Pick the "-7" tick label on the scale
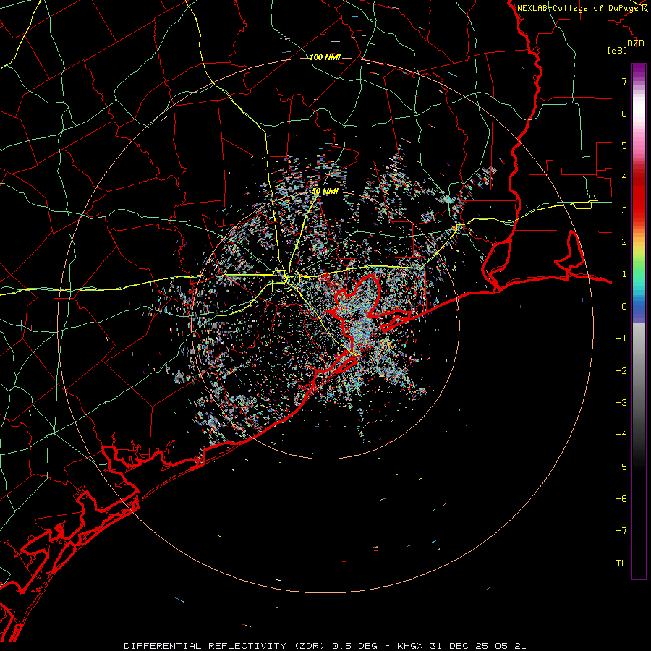This screenshot has width=651, height=651. coord(621,531)
